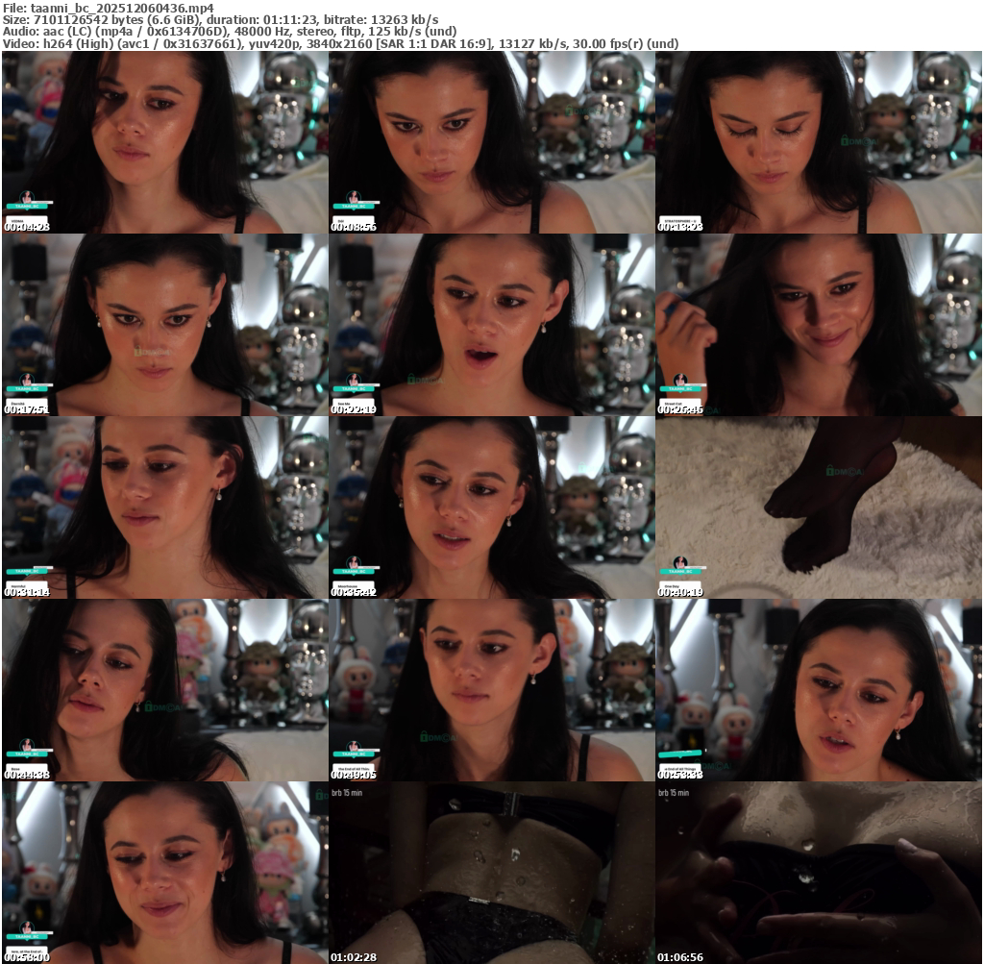Choose the frame at 00:58:00

coord(165,873)
